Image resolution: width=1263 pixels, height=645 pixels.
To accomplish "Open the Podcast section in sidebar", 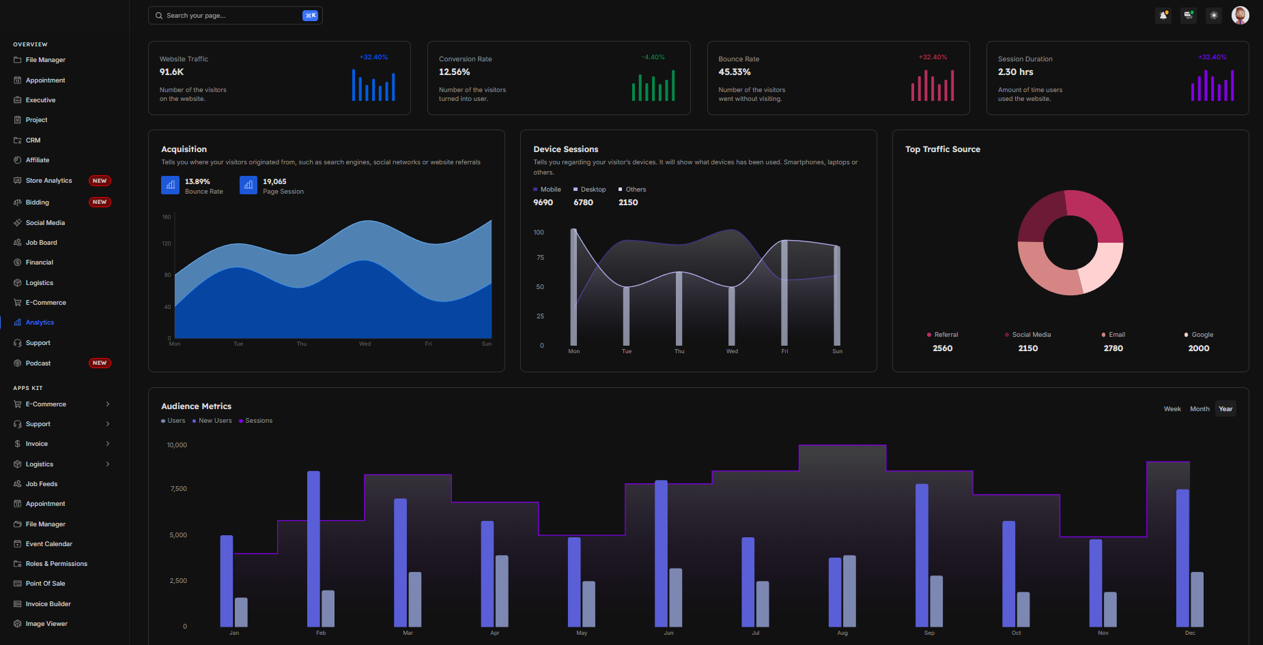I will click(38, 363).
